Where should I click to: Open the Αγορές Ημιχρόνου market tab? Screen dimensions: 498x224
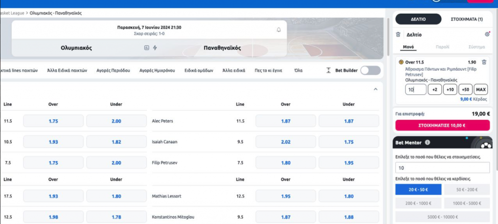(x=157, y=71)
